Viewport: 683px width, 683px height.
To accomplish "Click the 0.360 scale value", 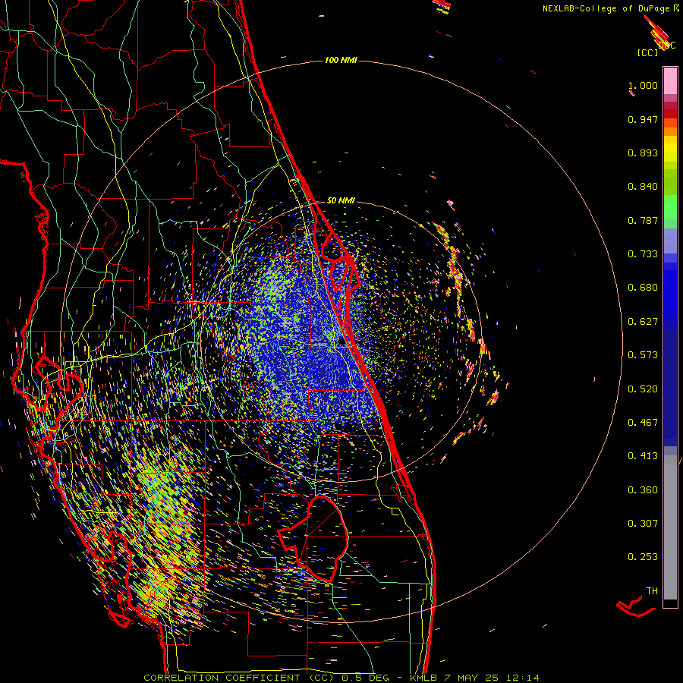I will (643, 490).
